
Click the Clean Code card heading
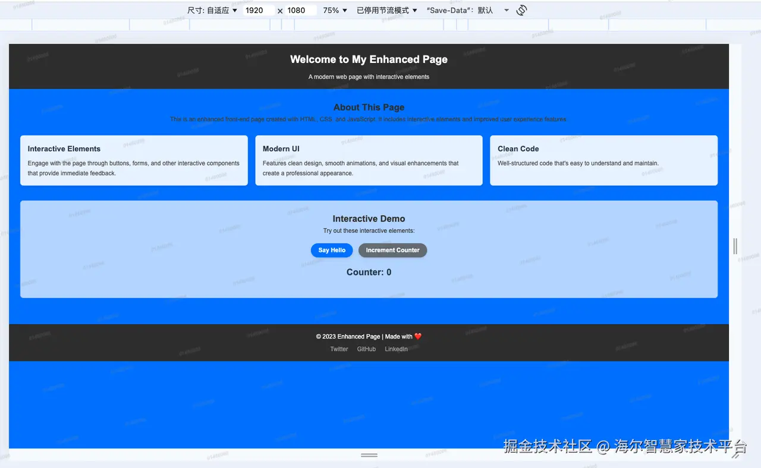coord(518,149)
